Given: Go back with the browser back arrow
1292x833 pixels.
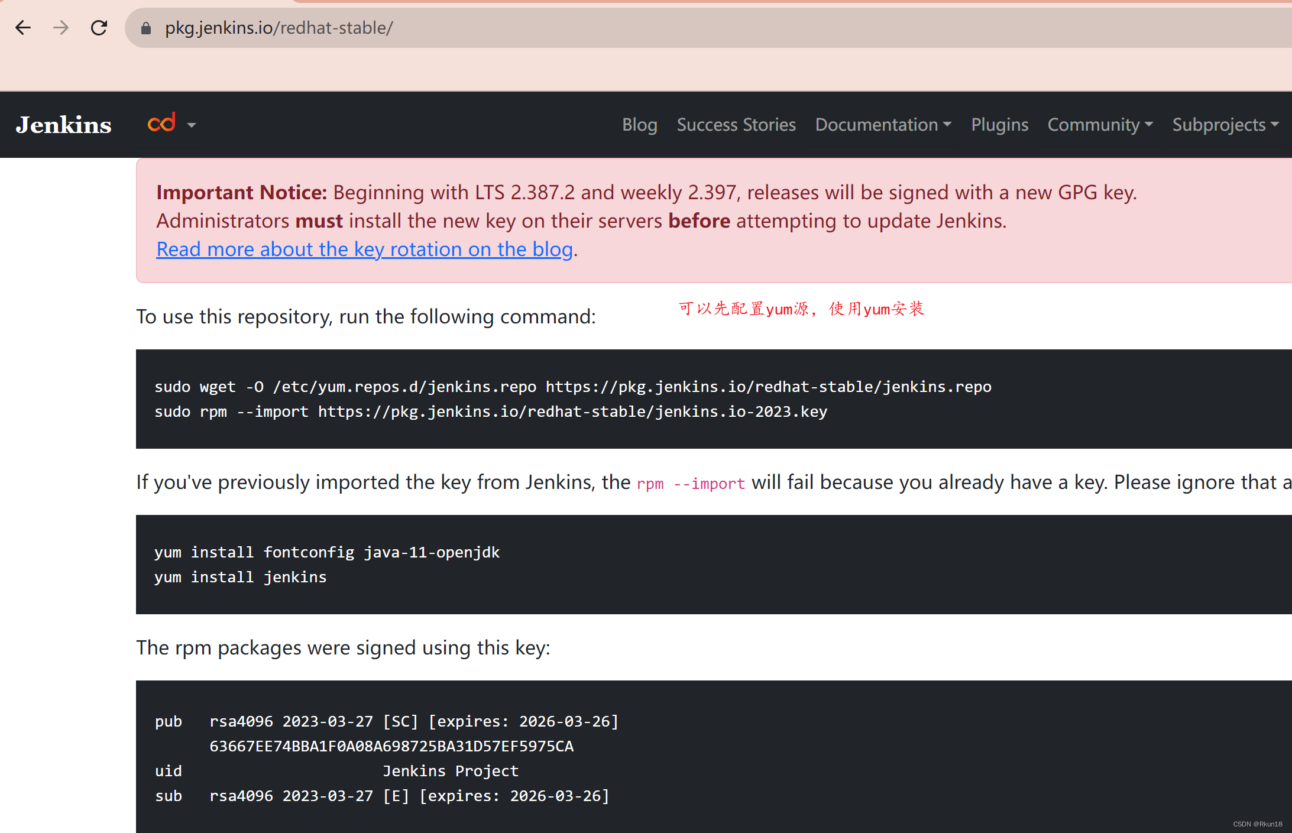Looking at the screenshot, I should pyautogui.click(x=23, y=28).
